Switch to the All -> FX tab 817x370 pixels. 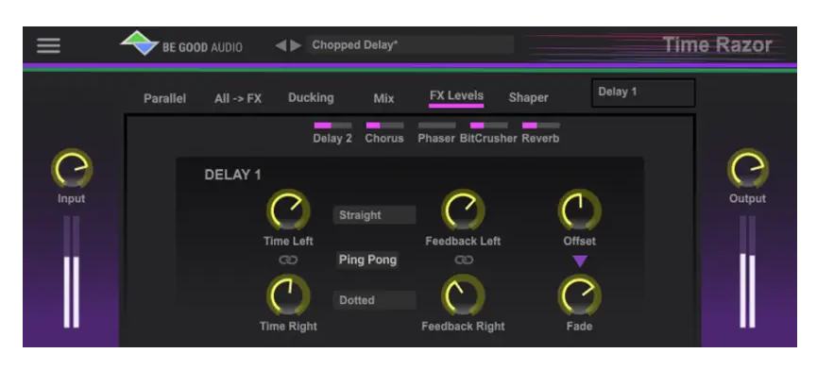[238, 98]
